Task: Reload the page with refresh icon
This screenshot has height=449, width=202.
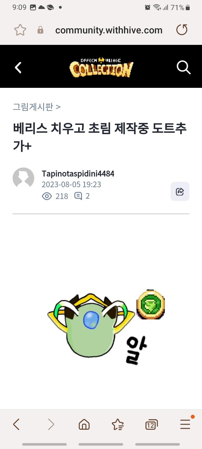Action: pyautogui.click(x=182, y=30)
